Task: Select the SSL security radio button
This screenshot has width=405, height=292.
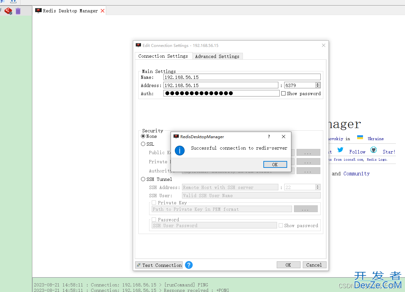Action: tap(143, 144)
